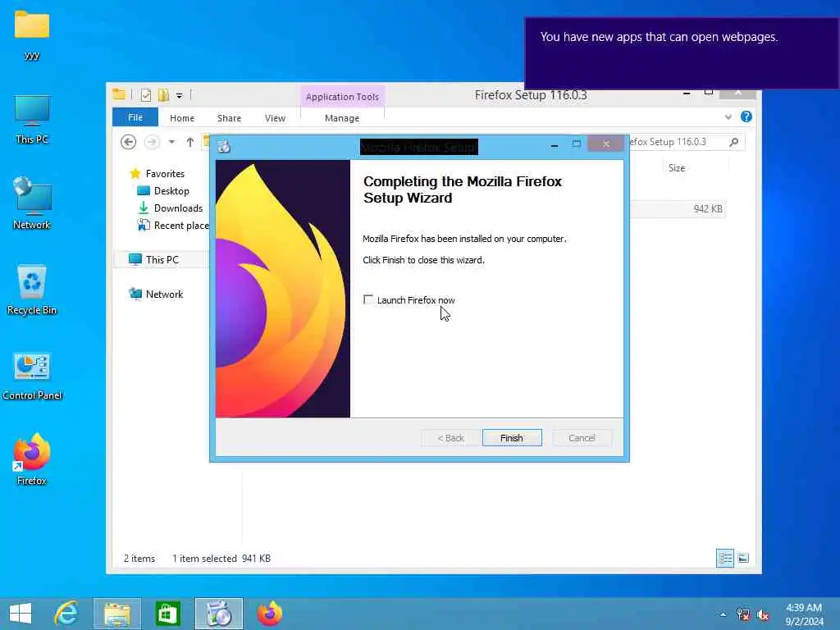This screenshot has height=630, width=840.
Task: Launch Internet Explorer from the taskbar
Action: click(x=66, y=614)
